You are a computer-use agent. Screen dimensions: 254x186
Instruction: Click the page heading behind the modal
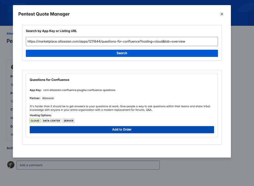click(9, 41)
